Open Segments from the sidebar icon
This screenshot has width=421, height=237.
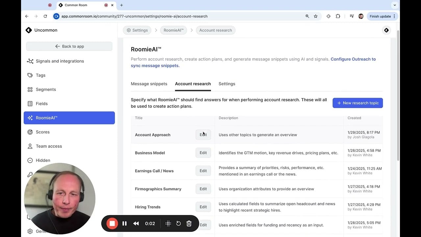[x=30, y=90]
